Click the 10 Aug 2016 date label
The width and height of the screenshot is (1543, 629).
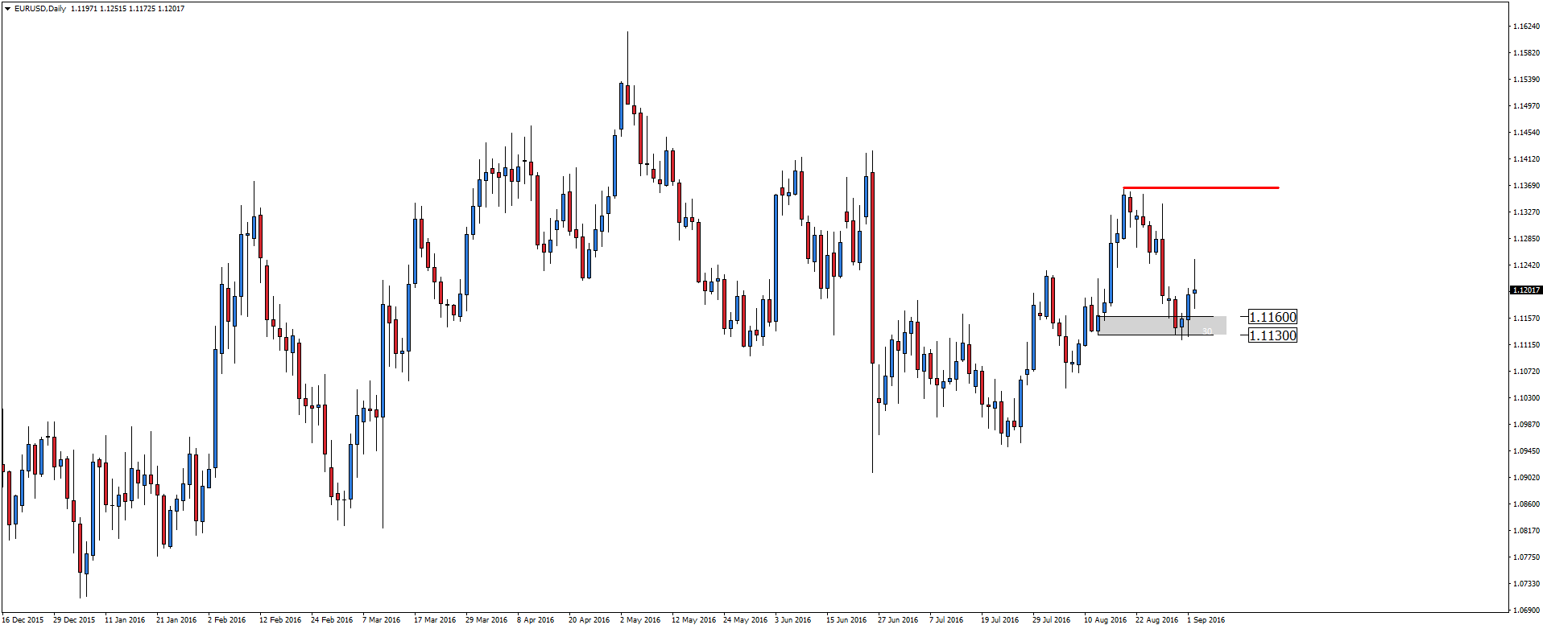(x=1105, y=620)
